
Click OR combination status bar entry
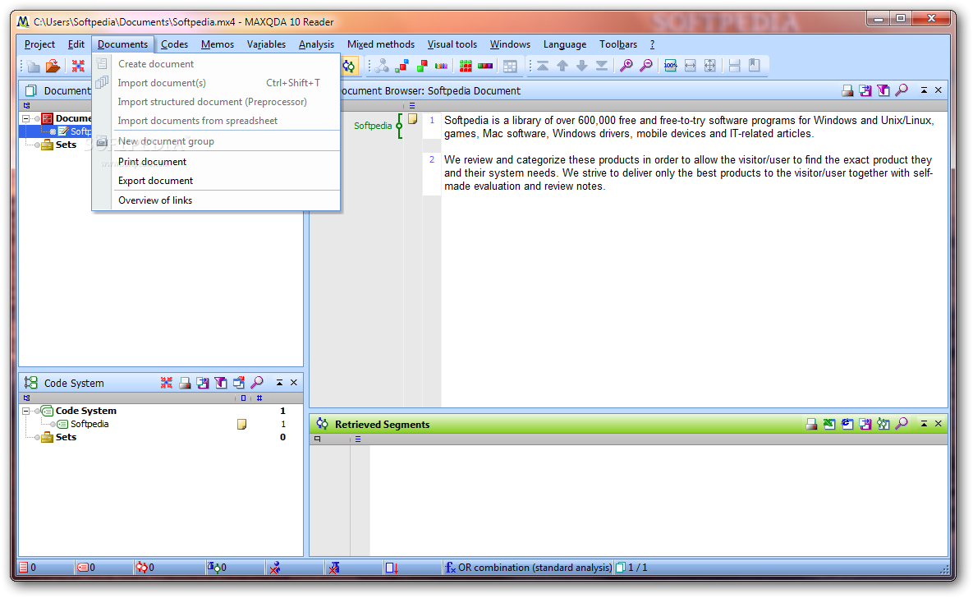[529, 568]
